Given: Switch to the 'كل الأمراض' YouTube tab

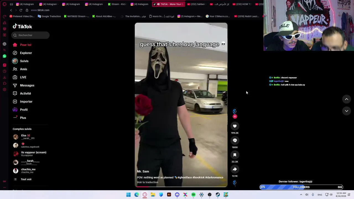Looking at the screenshot, I should [x=220, y=4].
